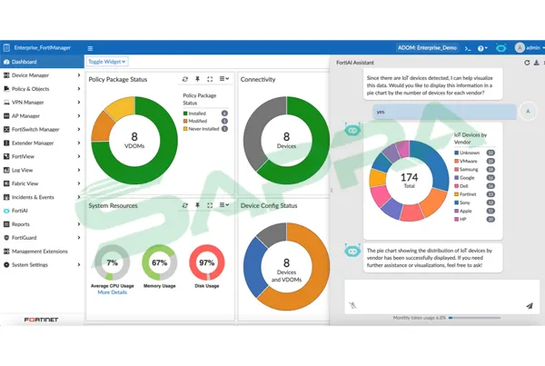
Task: Open System Settings in the sidebar
Action: 42,265
